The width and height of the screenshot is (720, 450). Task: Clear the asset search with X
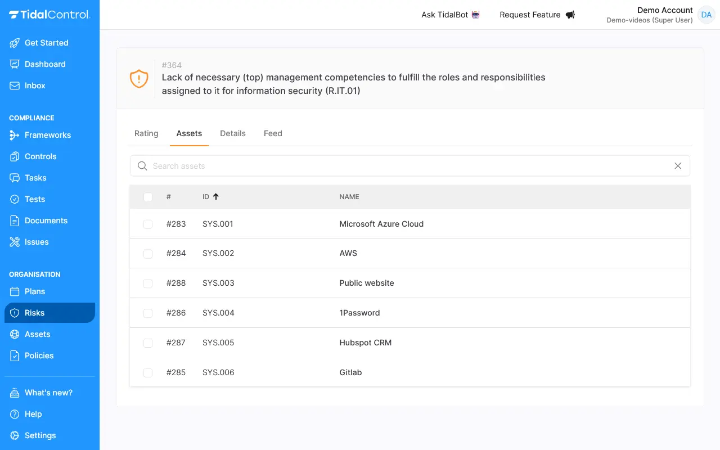click(678, 166)
